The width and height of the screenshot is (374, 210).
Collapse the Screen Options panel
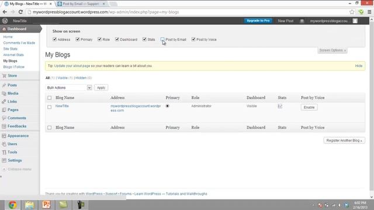pyautogui.click(x=333, y=51)
